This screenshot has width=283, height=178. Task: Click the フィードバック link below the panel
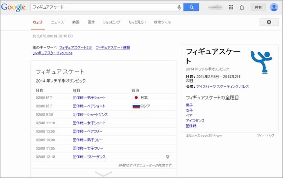(266, 135)
